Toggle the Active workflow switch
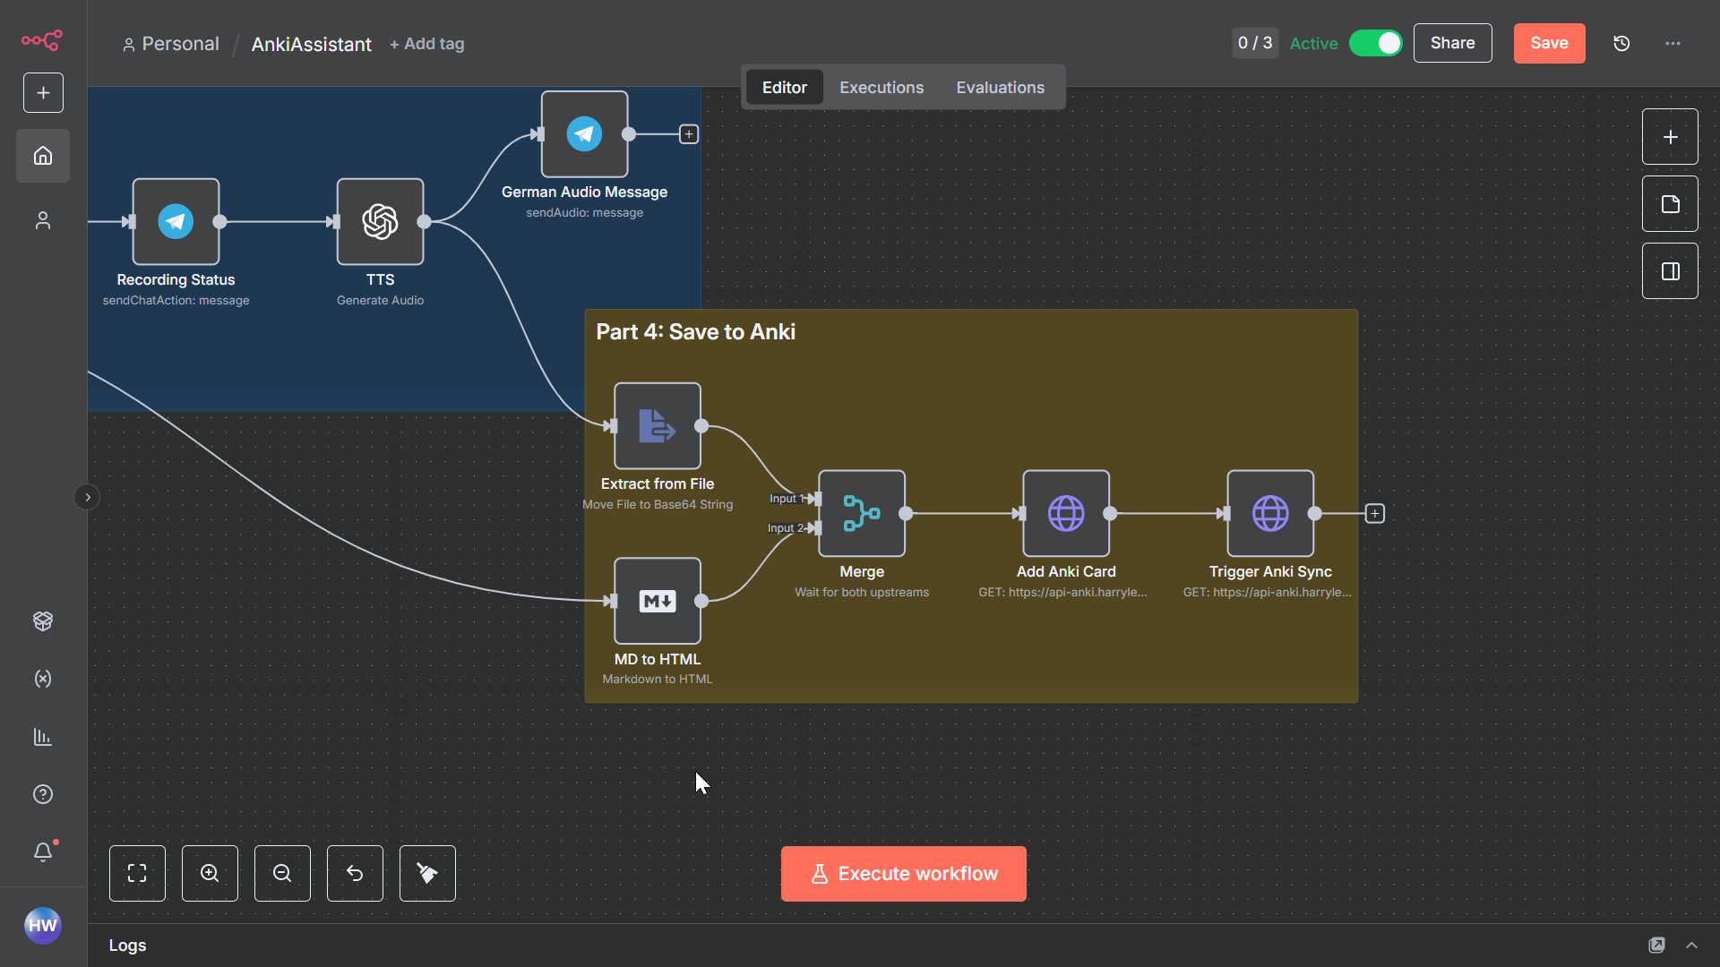This screenshot has height=967, width=1720. tap(1375, 43)
